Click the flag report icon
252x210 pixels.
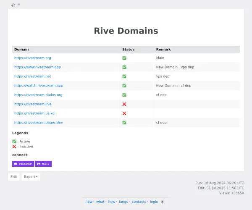(19, 5)
